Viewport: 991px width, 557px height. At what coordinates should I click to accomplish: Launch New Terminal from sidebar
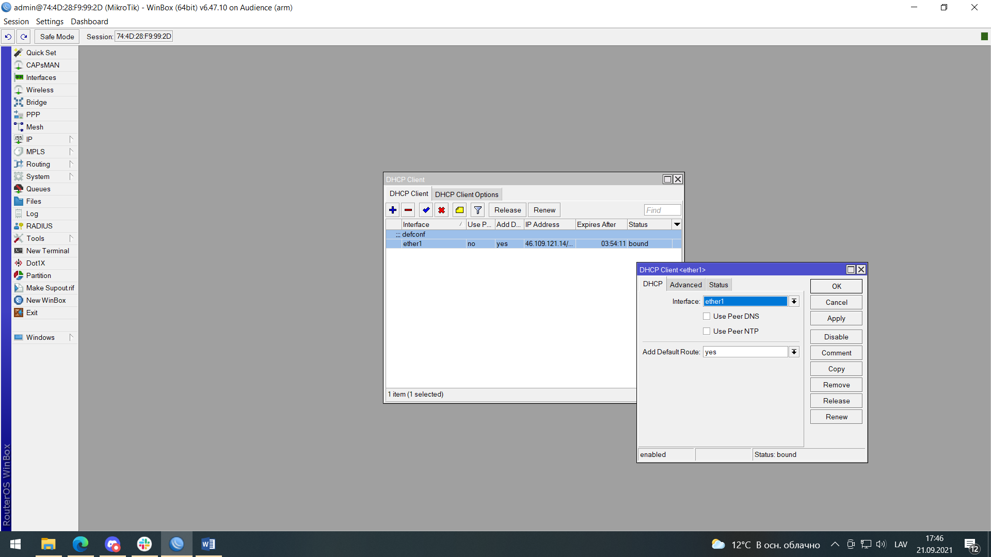pos(47,251)
